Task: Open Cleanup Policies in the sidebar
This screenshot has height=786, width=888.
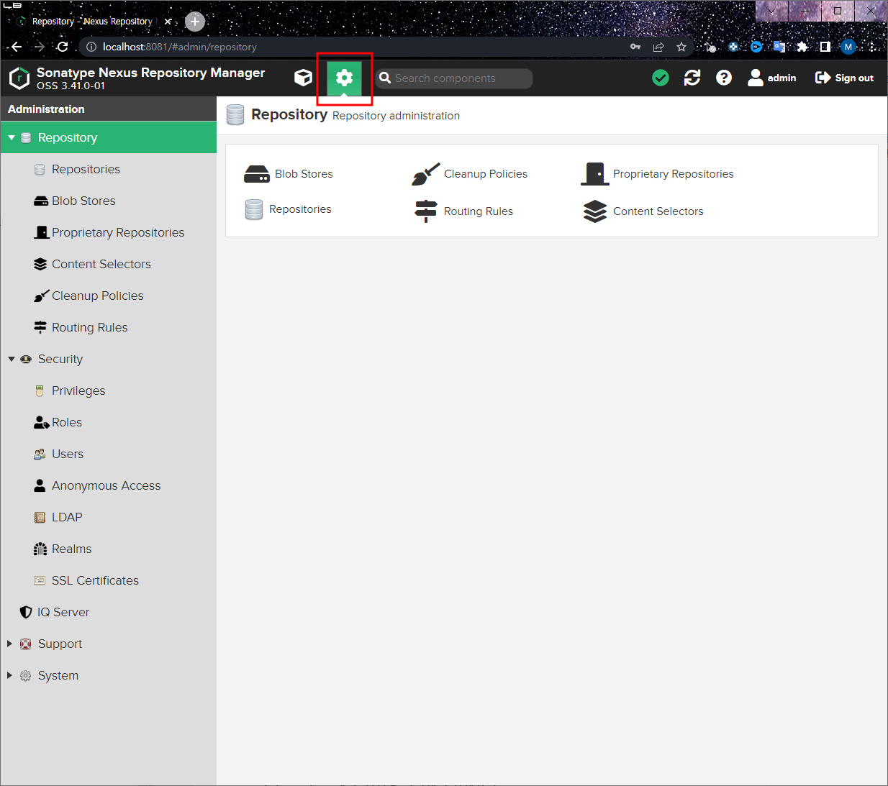Action: [x=109, y=296]
